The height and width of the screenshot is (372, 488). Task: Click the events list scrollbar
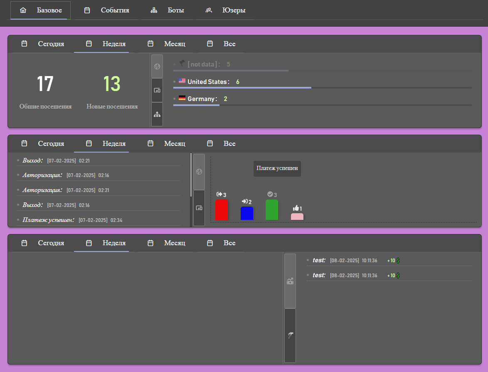(x=191, y=175)
